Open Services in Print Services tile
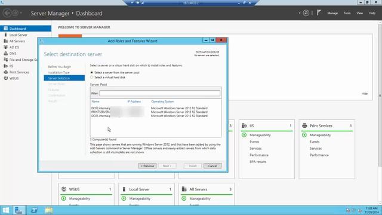Viewport: 382px width, 215px height. click(x=316, y=148)
